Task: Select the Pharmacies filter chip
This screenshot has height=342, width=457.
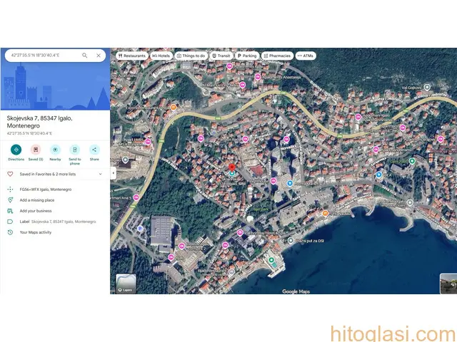Action: 277,56
